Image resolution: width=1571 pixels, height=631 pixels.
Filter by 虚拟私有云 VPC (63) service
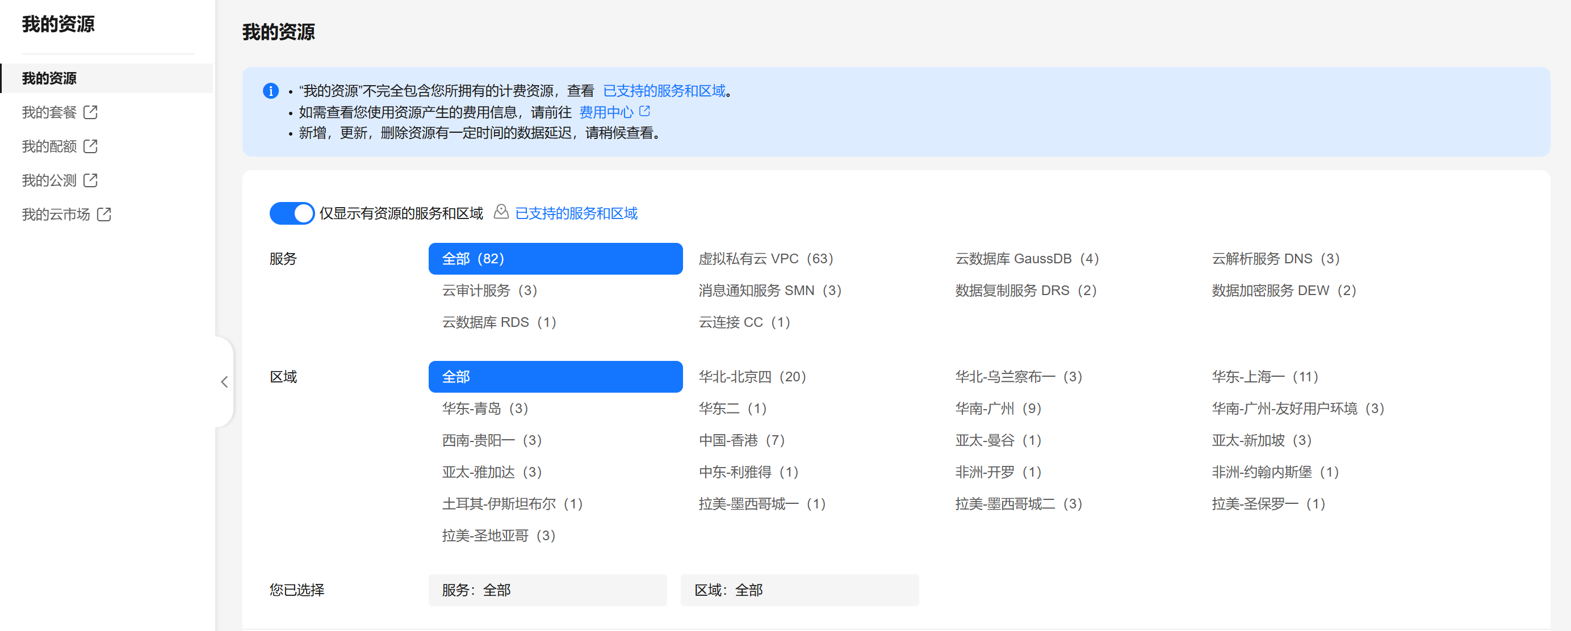[765, 259]
